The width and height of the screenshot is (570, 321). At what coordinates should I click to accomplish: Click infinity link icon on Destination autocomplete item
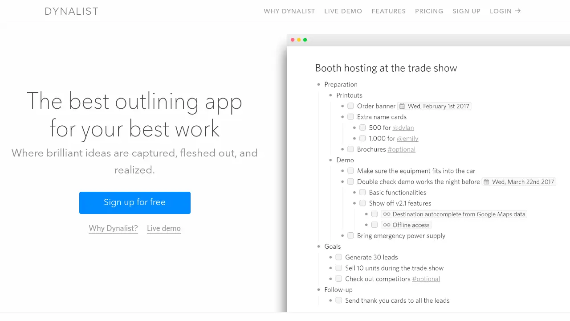pyautogui.click(x=387, y=214)
